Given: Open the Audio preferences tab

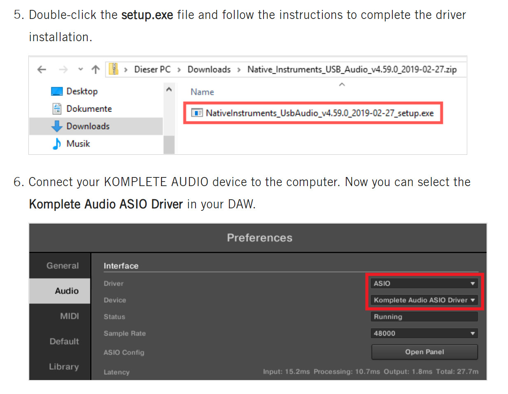Looking at the screenshot, I should pyautogui.click(x=60, y=291).
